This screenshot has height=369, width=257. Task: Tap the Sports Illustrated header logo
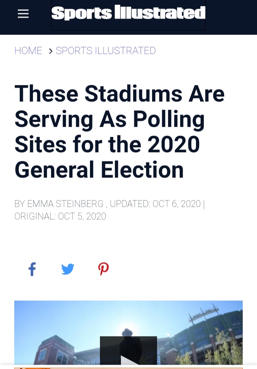(x=128, y=13)
